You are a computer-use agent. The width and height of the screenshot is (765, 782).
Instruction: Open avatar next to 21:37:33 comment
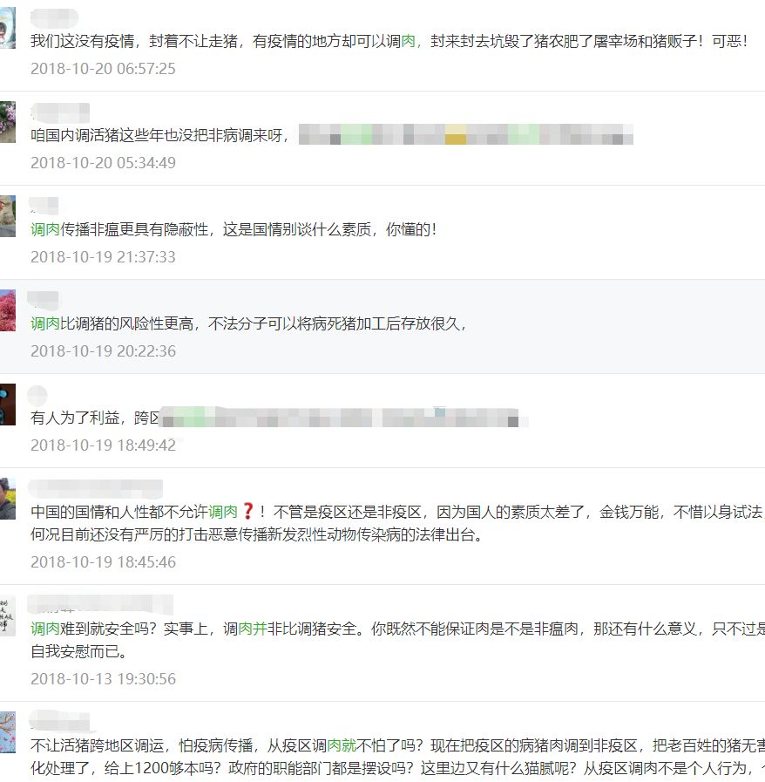click(8, 216)
